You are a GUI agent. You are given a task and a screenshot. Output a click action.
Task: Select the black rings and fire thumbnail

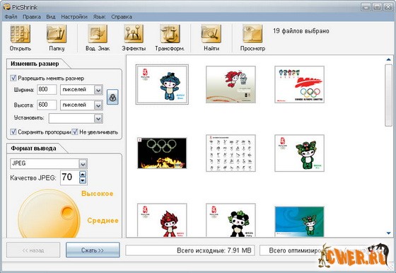[162, 153]
